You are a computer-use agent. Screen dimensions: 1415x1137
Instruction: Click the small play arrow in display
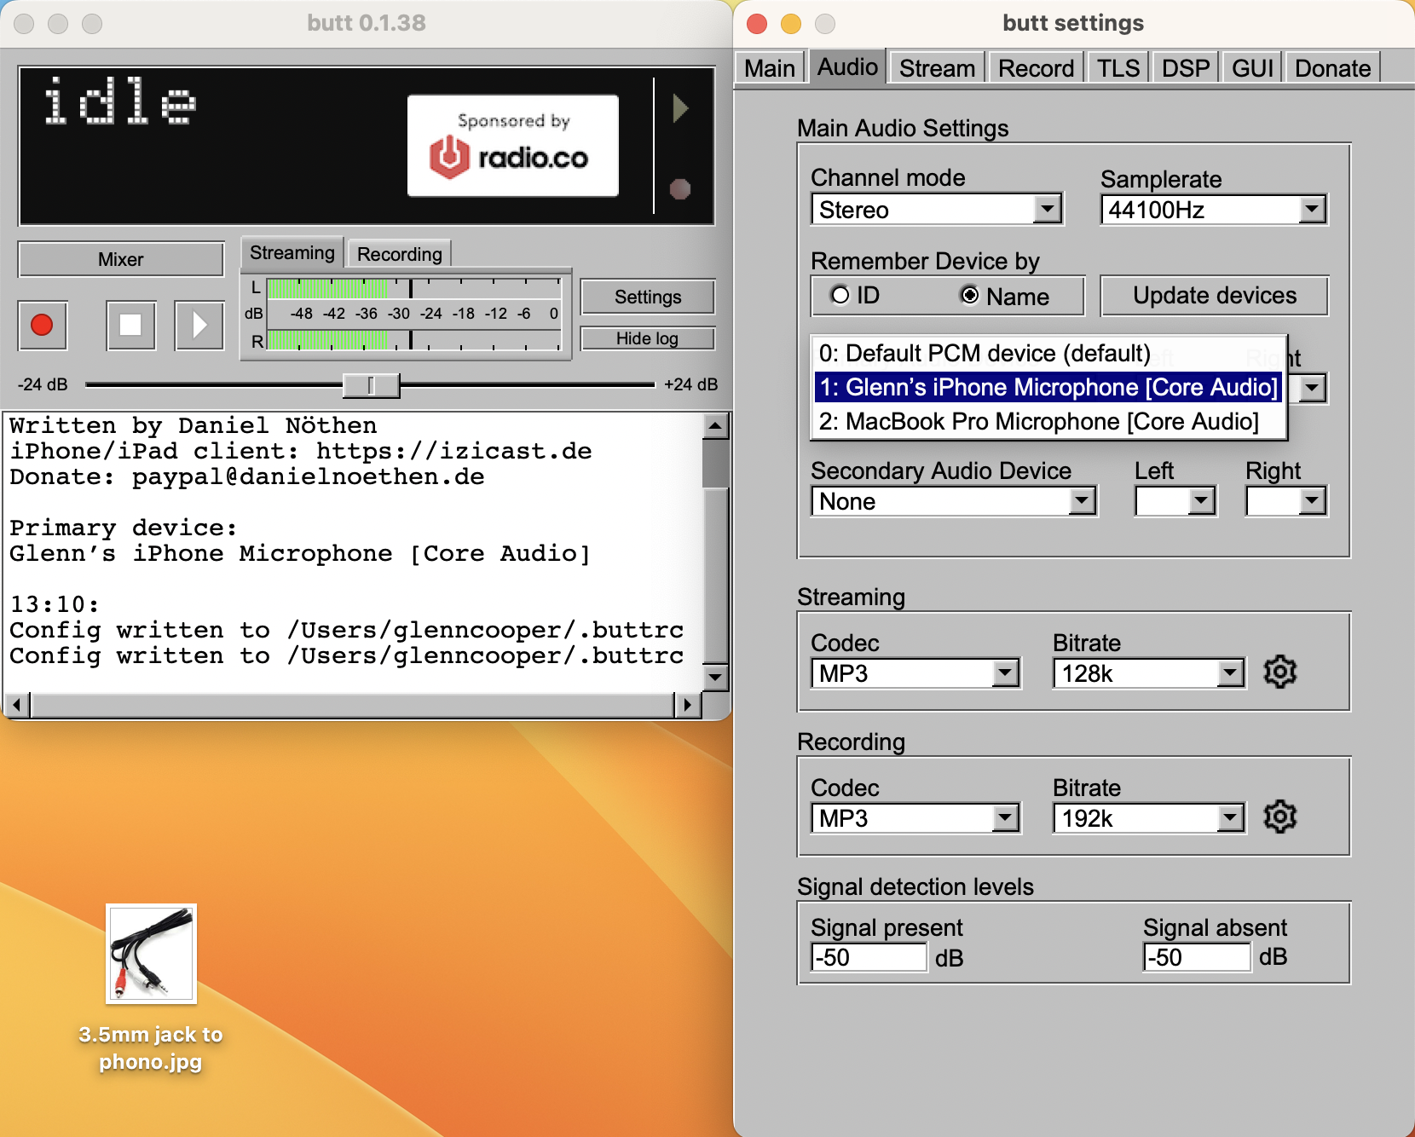[679, 108]
